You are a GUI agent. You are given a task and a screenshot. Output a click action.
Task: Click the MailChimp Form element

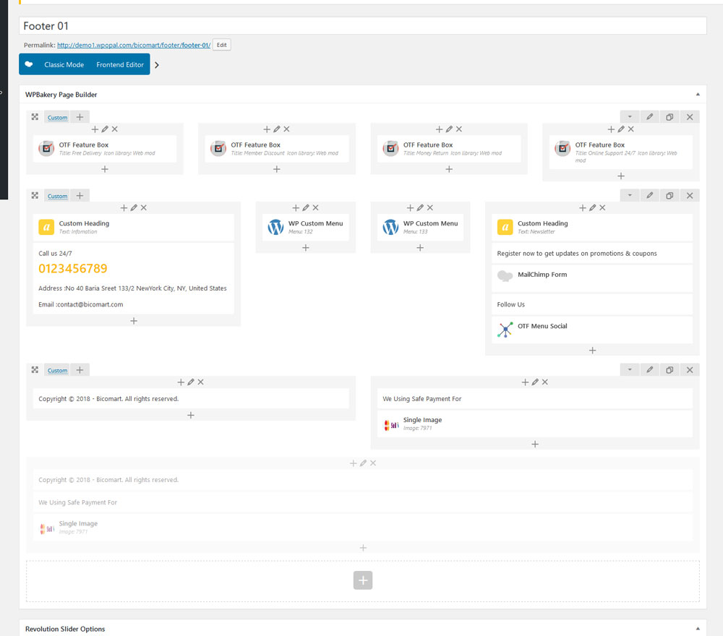(x=542, y=275)
